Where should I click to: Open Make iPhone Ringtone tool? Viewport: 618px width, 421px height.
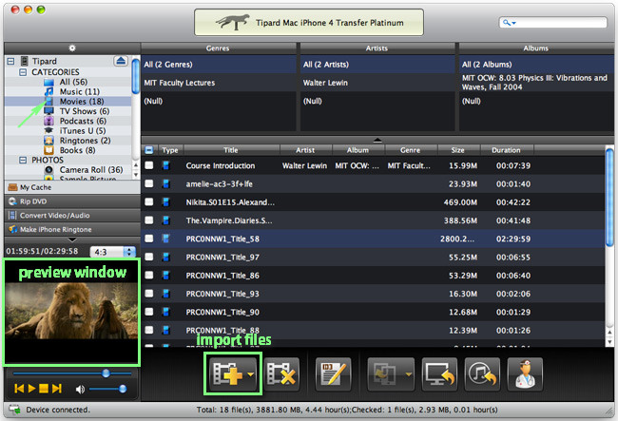(72, 229)
